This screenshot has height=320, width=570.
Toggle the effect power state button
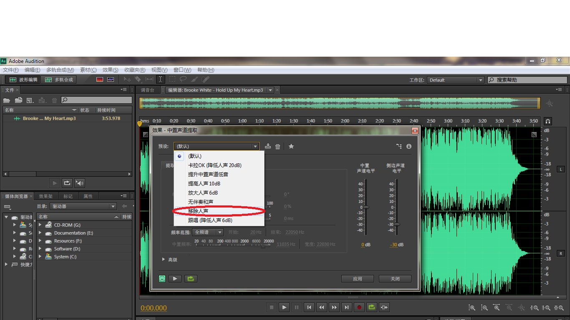point(162,279)
